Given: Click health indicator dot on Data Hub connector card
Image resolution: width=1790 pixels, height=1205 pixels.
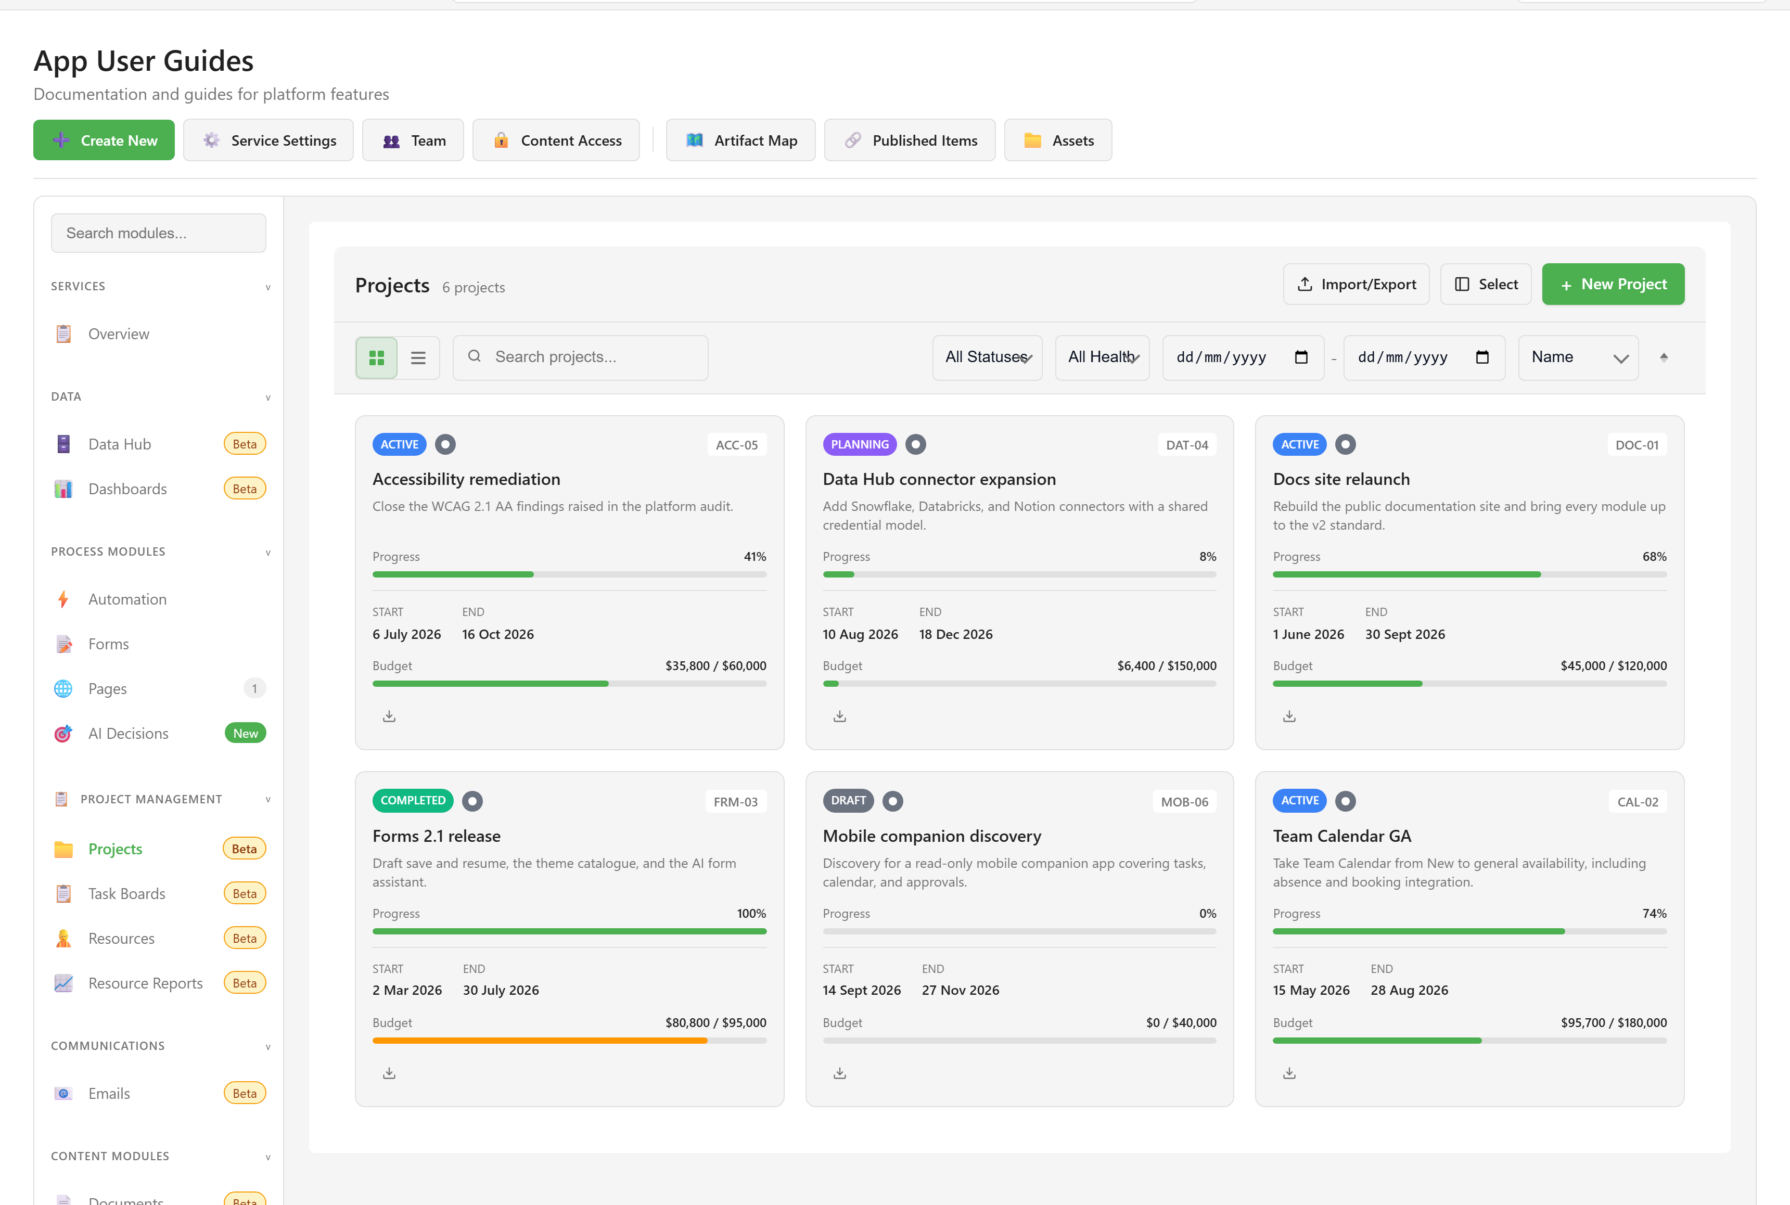Looking at the screenshot, I should coord(915,444).
